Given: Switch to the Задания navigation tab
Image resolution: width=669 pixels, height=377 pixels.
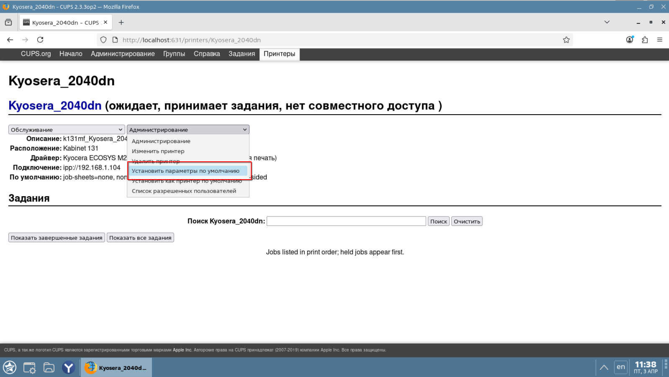Looking at the screenshot, I should 241,54.
